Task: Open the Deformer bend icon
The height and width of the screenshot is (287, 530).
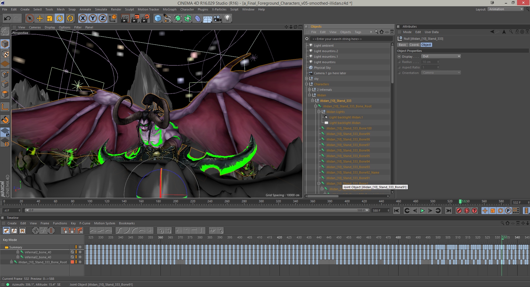Action: pyautogui.click(x=198, y=18)
